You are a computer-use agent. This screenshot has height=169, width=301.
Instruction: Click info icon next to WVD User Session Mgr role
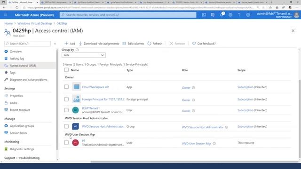click(214, 143)
